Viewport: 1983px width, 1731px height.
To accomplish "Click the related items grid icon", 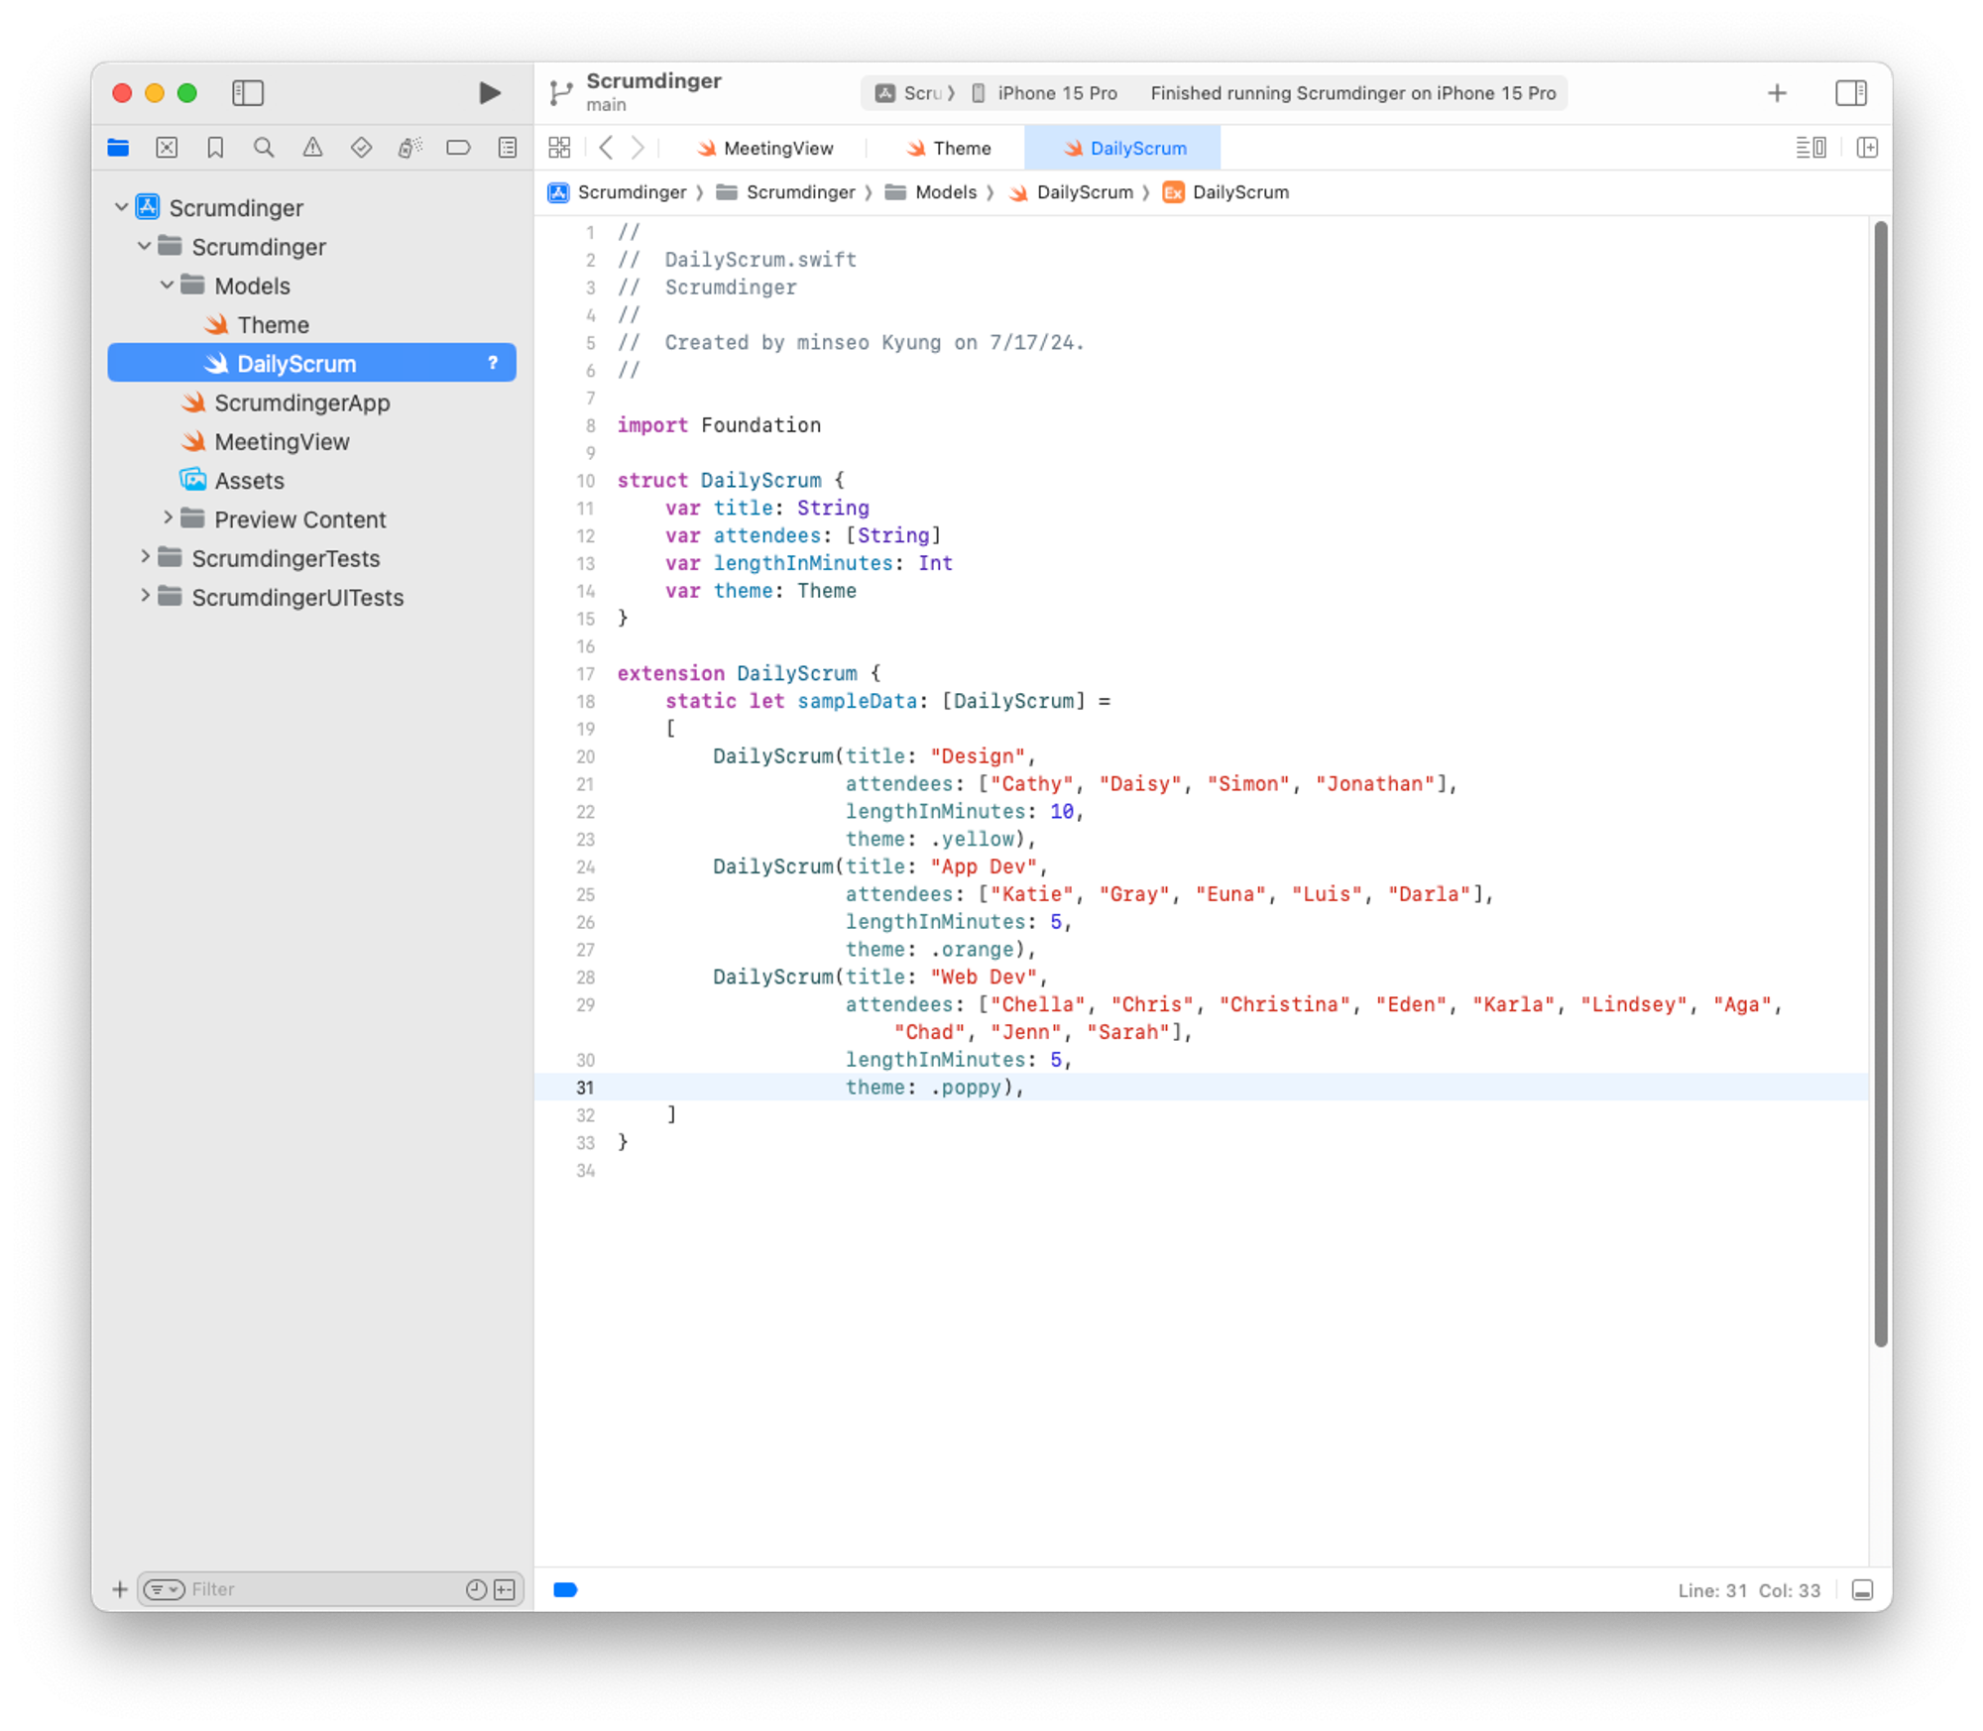I will (559, 148).
